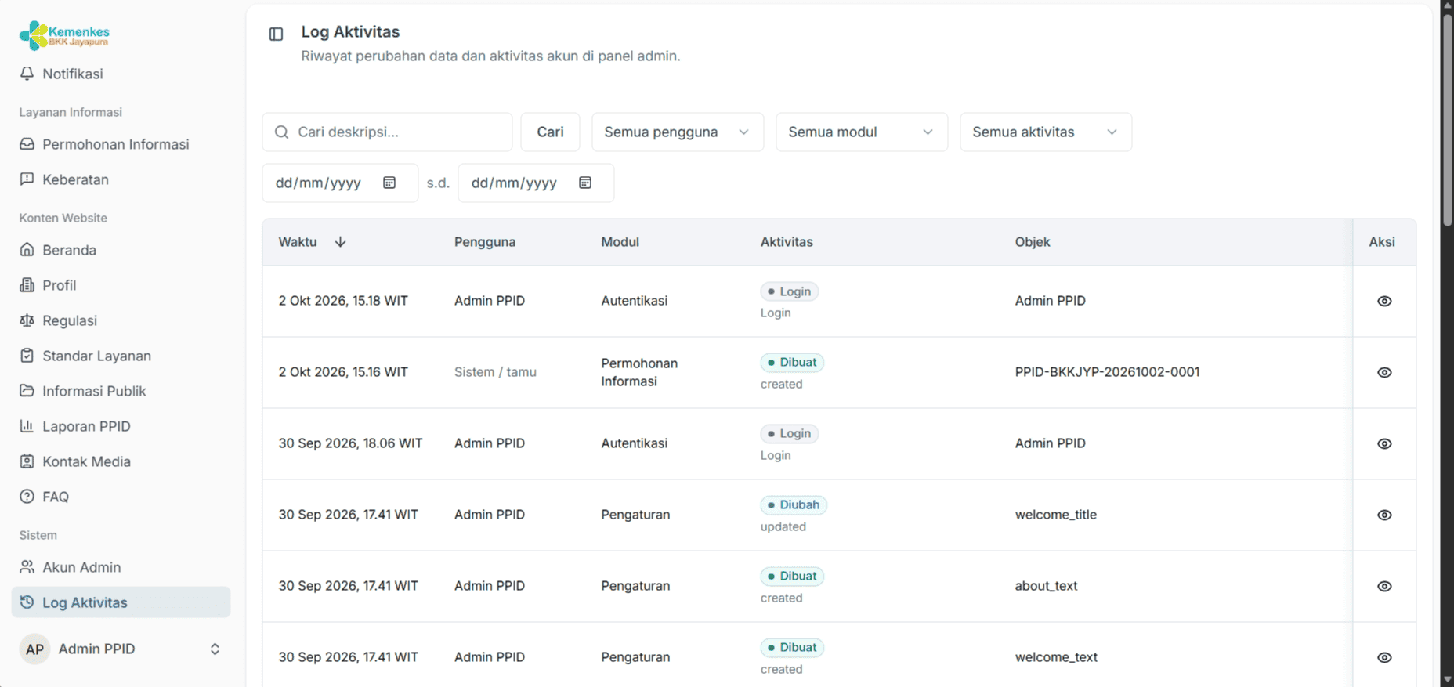Click the Profil building icon
The width and height of the screenshot is (1454, 687).
(x=27, y=285)
